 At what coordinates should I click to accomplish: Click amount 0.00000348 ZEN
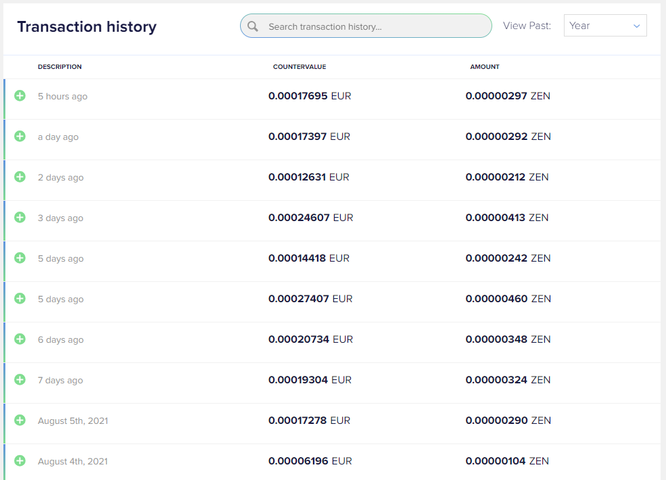[508, 339]
